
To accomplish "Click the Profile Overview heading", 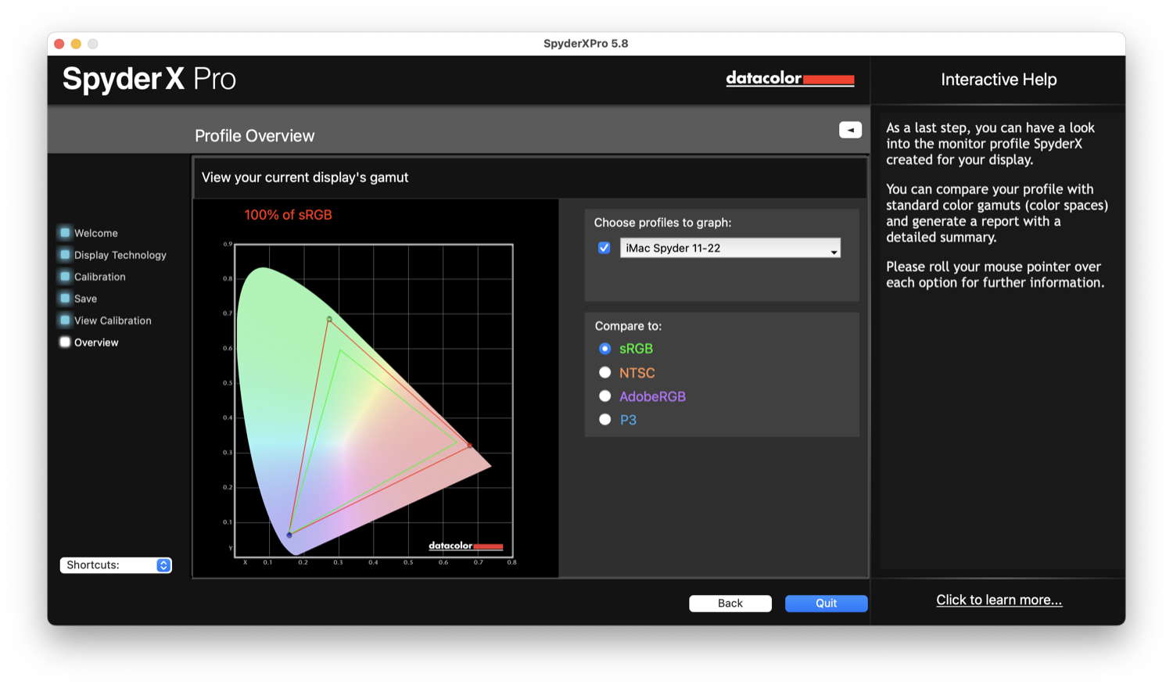I will 254,136.
